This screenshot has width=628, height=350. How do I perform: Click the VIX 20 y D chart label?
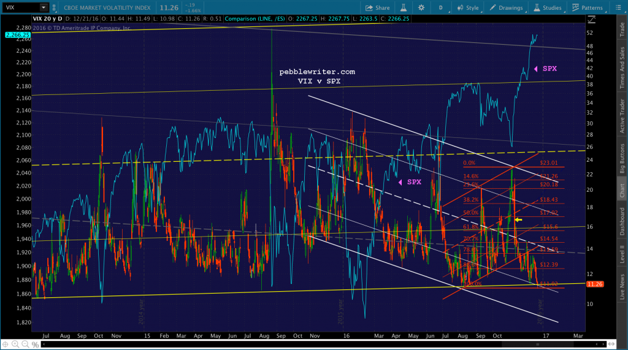(47, 19)
